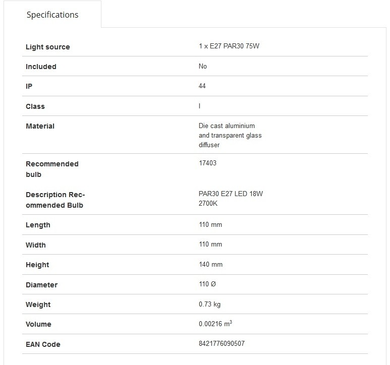390x365 pixels.
Task: Click the IP rating value 44
Action: pyautogui.click(x=202, y=86)
